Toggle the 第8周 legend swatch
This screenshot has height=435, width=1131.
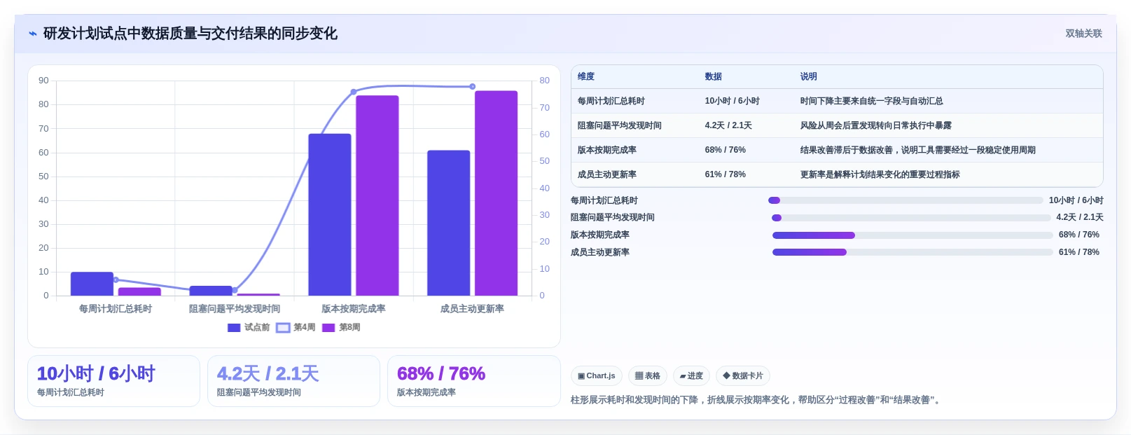click(x=328, y=328)
